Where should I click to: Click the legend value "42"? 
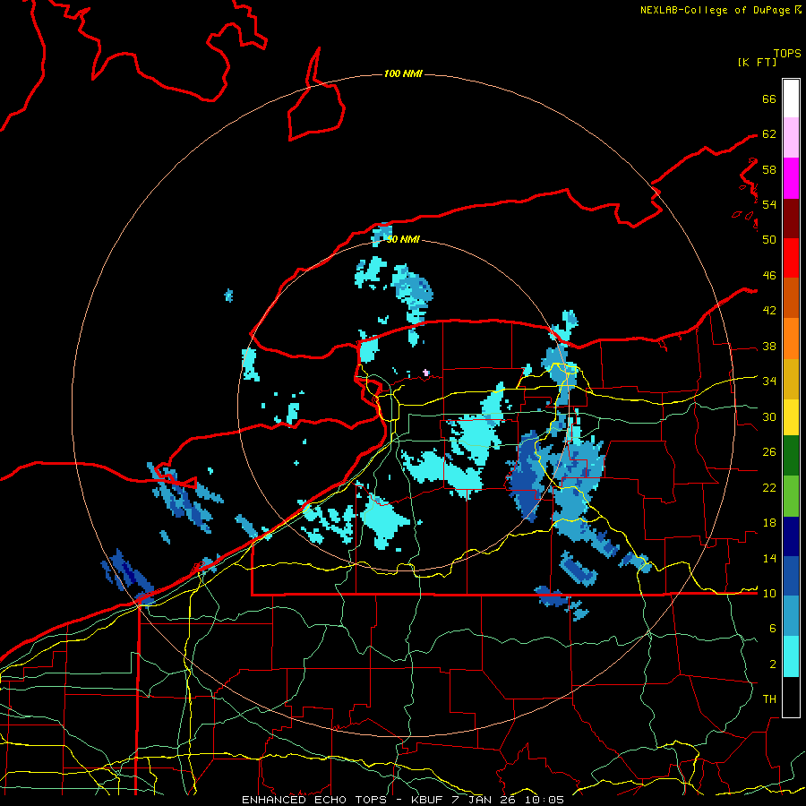point(769,311)
